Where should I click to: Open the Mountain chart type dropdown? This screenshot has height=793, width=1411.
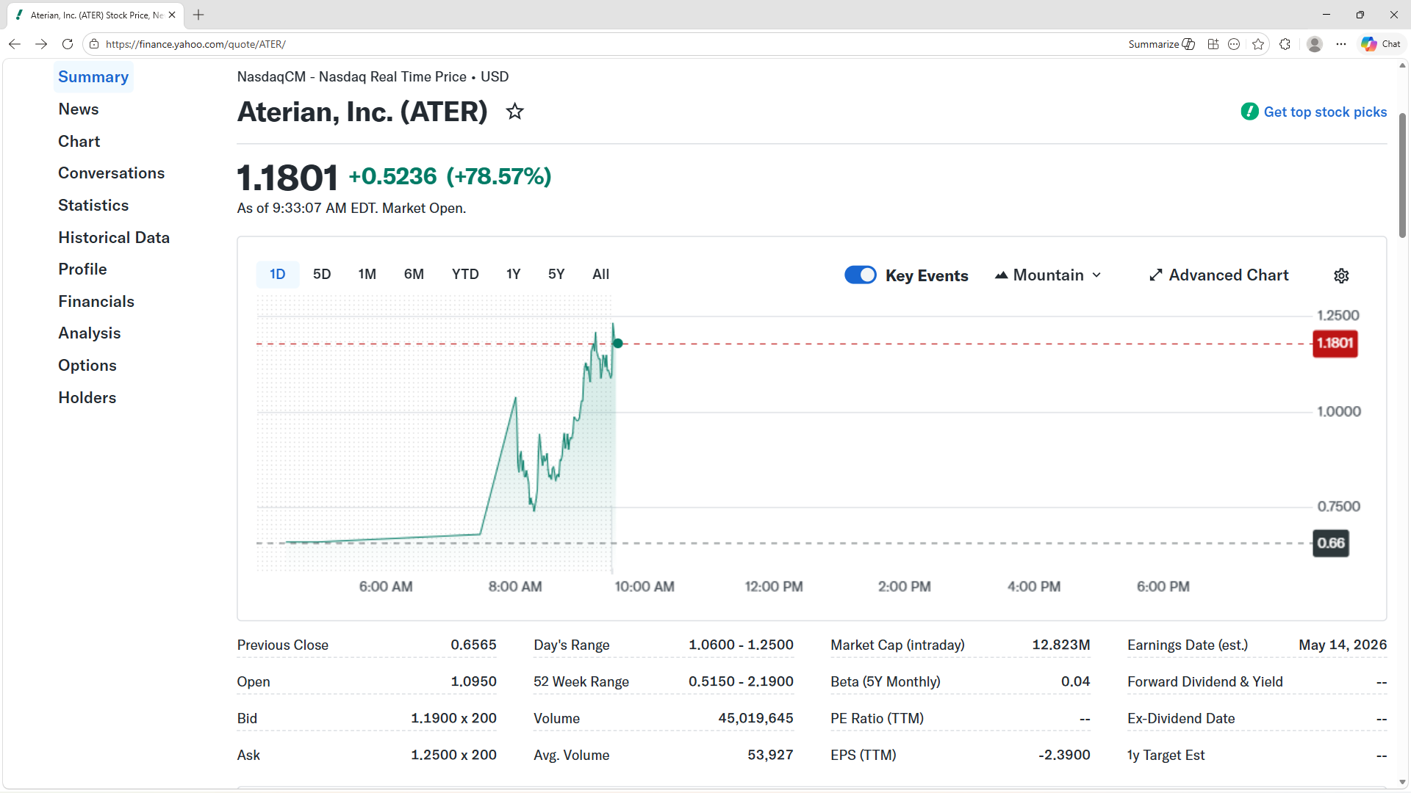[1097, 275]
